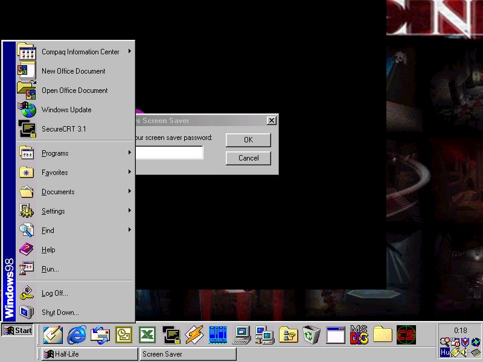Open Network Neighborhood quick launch icon
The width and height of the screenshot is (483, 362).
click(264, 335)
